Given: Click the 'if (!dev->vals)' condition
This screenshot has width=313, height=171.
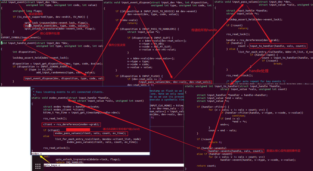Looking at the screenshot, I should tap(127, 20).
